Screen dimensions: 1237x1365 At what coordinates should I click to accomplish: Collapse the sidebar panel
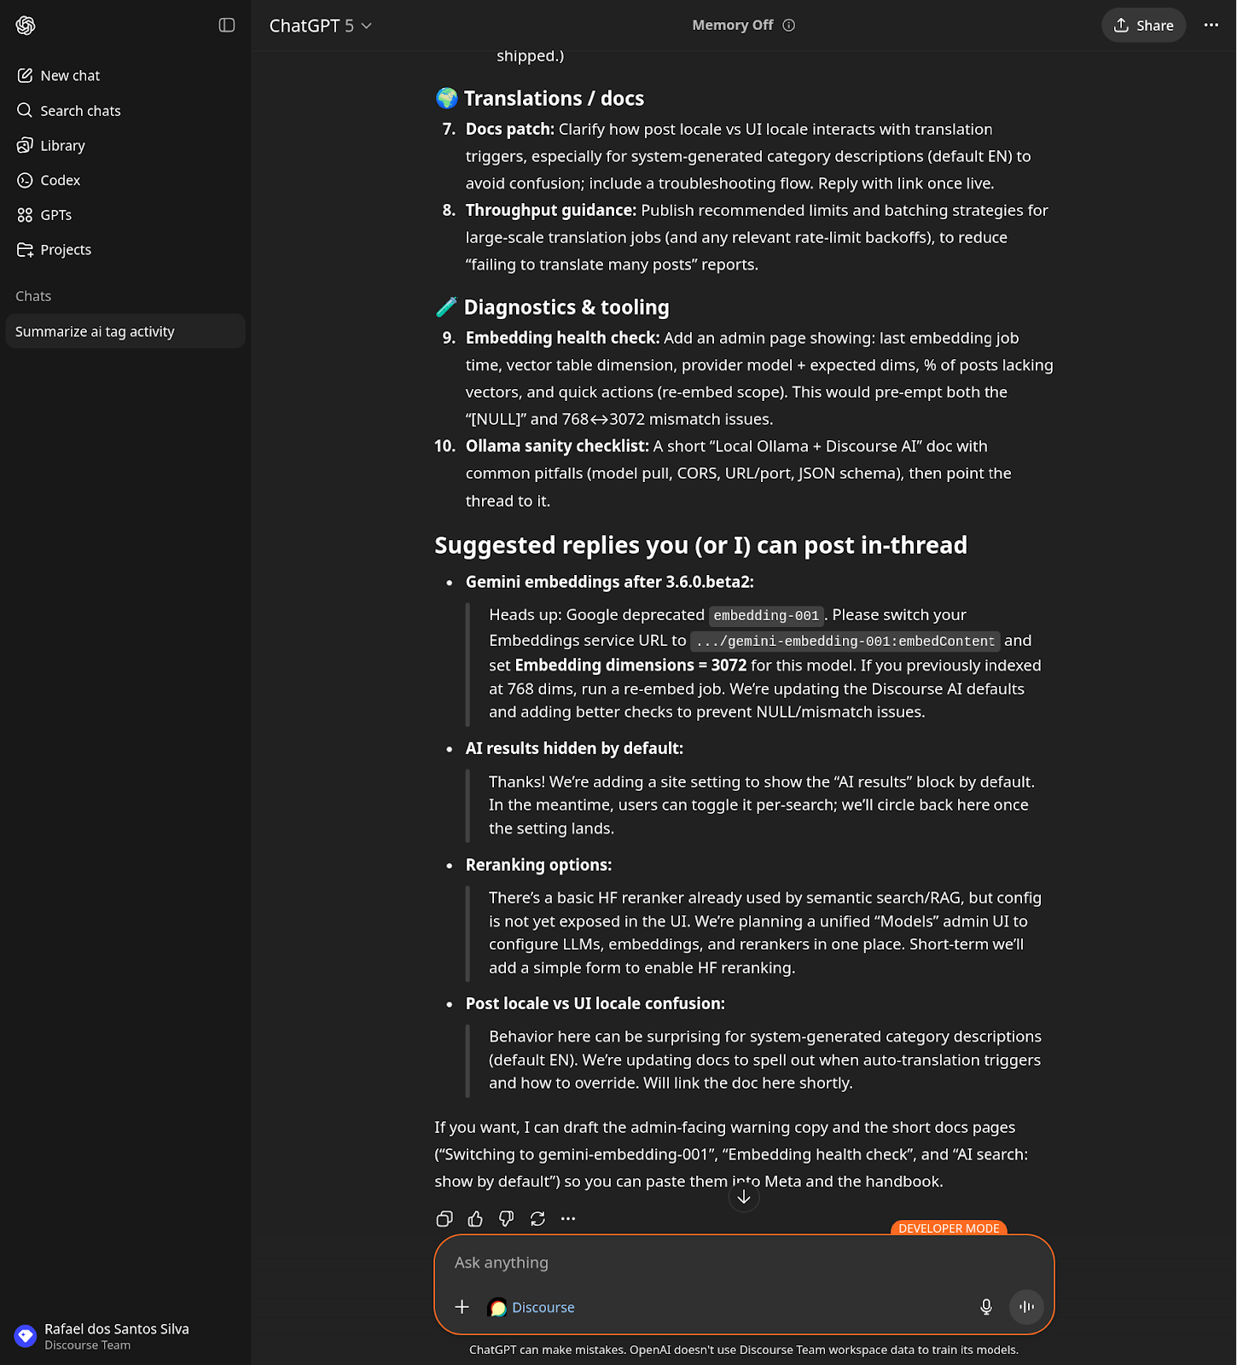(x=226, y=26)
